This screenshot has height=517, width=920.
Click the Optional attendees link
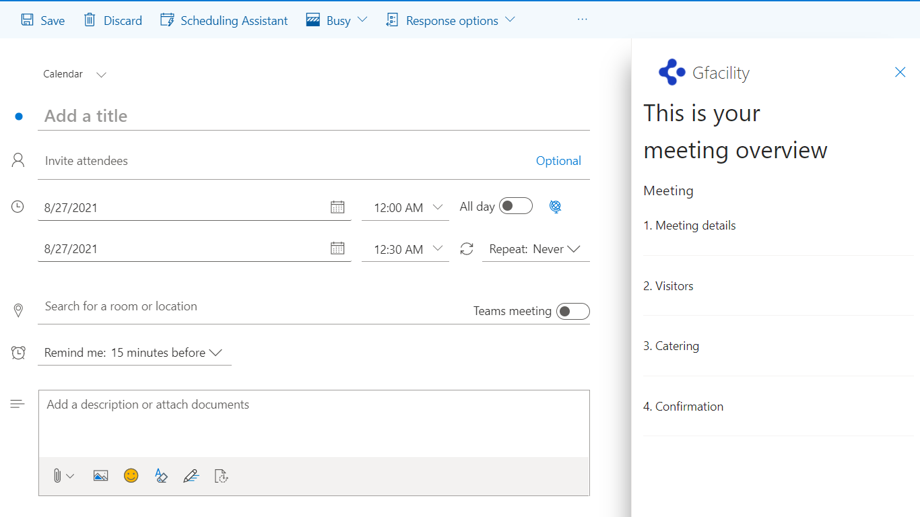coord(558,161)
